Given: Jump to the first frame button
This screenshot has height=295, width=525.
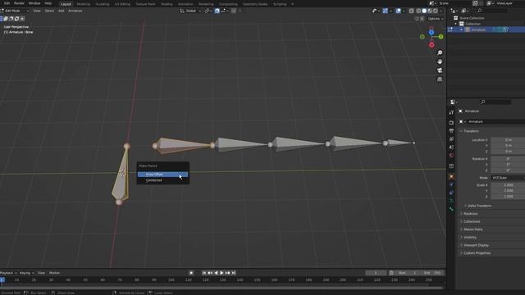Looking at the screenshot, I should click(204, 273).
